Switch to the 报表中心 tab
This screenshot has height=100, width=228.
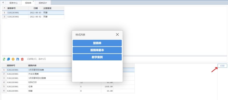pyautogui.click(x=13, y=3)
